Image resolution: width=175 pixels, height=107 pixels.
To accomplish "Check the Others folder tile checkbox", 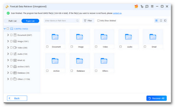I will (x=96, y=71).
